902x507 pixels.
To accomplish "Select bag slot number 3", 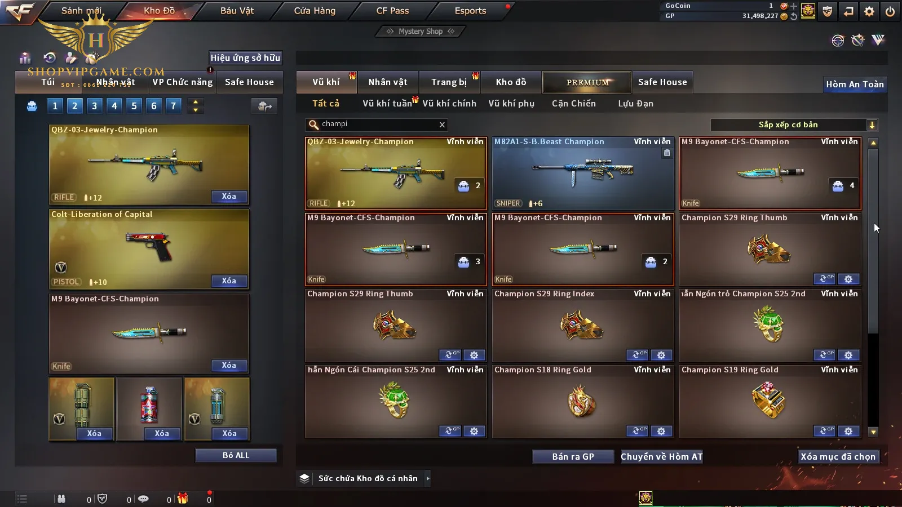I will pyautogui.click(x=95, y=105).
